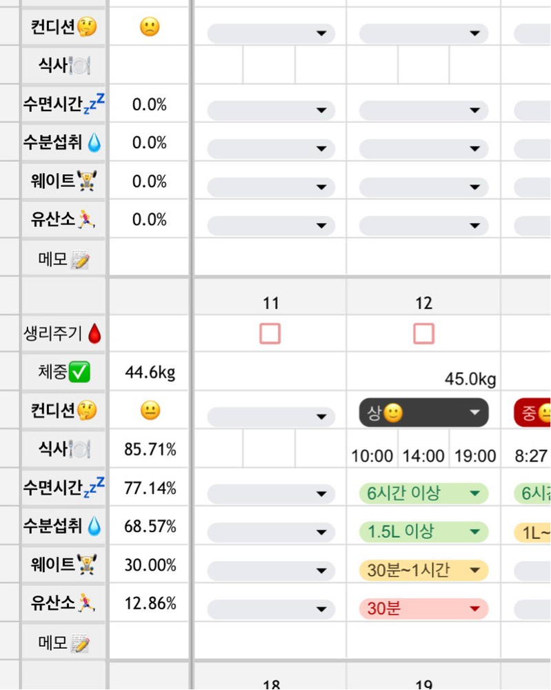Check the 생리주기 checkbox under day 11
This screenshot has width=551, height=690.
[270, 334]
